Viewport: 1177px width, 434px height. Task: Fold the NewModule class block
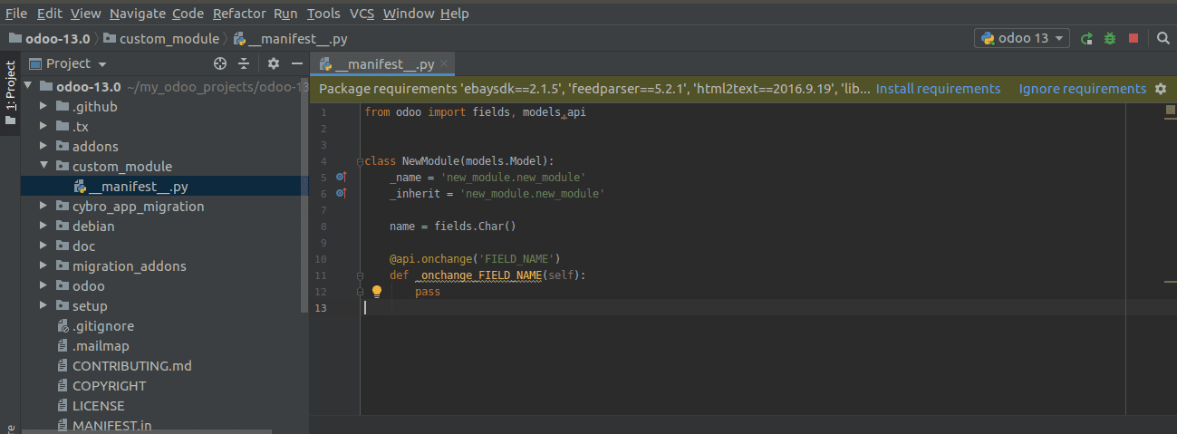coord(360,161)
